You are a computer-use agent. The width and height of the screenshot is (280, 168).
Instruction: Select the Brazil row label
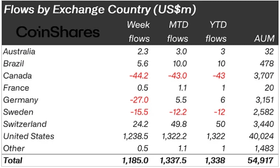[x=14, y=64]
